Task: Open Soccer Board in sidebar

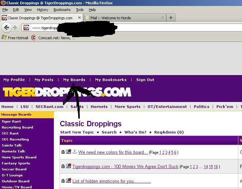Action: [14, 169]
